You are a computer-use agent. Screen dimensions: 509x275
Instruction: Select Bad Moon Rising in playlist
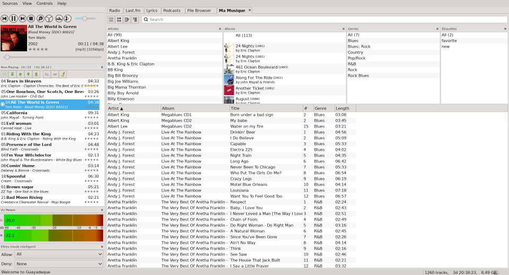50,199
